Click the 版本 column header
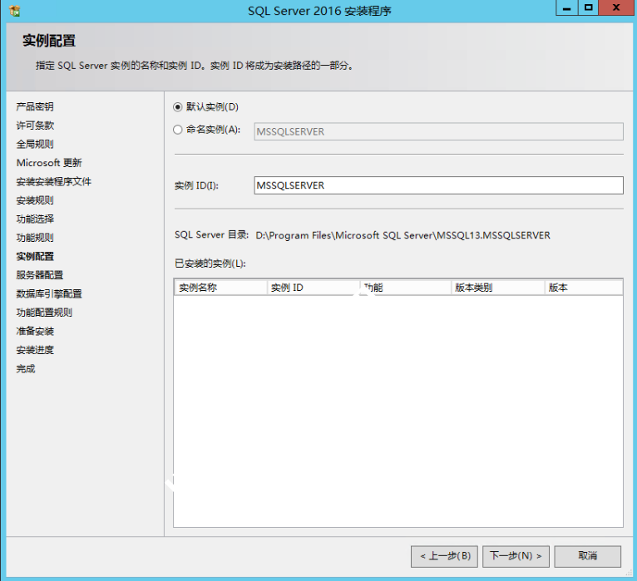The width and height of the screenshot is (637, 581). [584, 288]
